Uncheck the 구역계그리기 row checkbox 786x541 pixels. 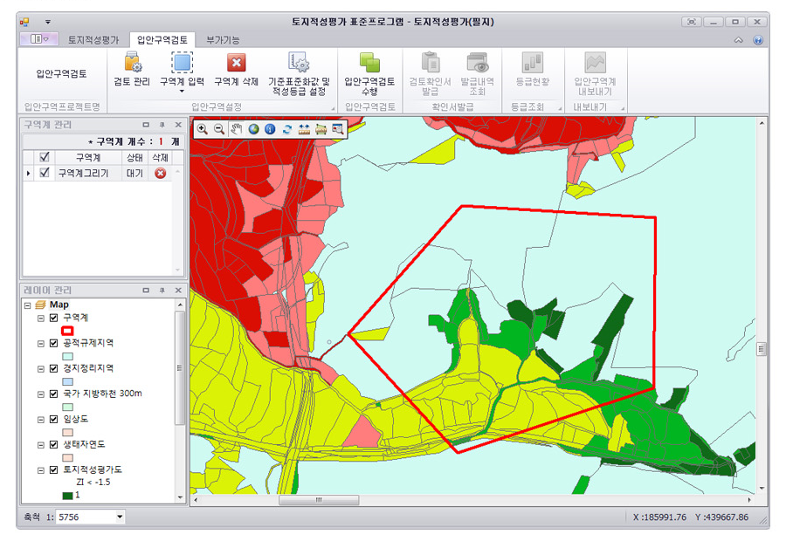click(45, 173)
